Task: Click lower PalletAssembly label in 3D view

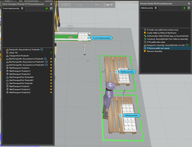Action: pos(131,116)
